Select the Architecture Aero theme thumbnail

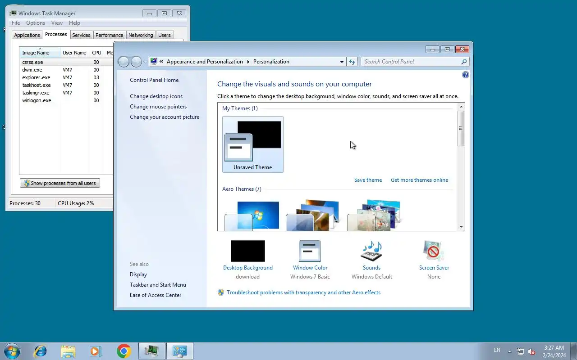tap(314, 216)
